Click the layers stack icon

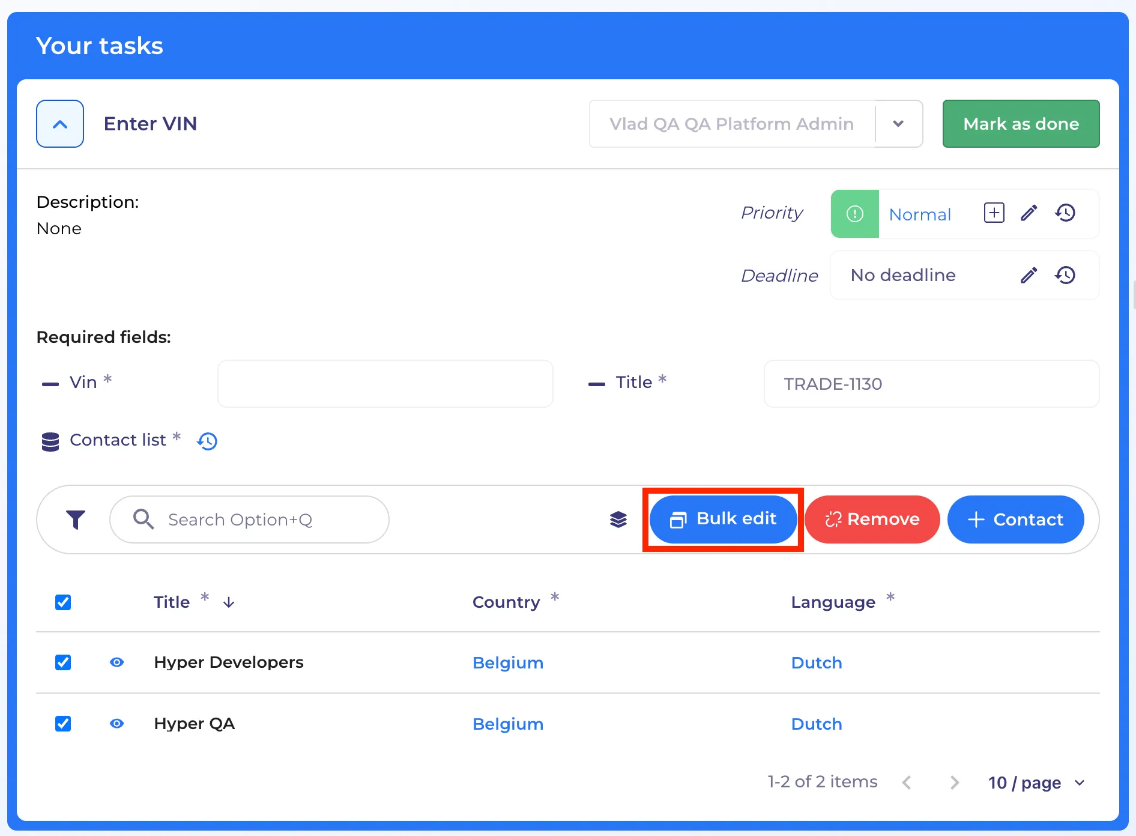coord(618,519)
